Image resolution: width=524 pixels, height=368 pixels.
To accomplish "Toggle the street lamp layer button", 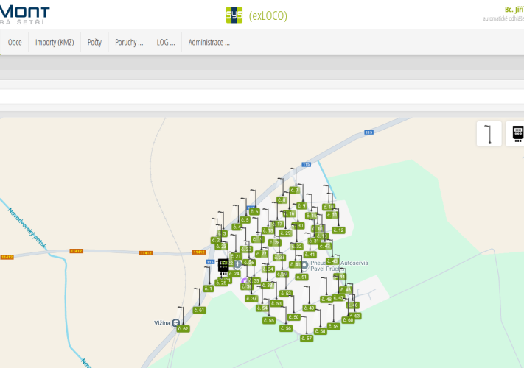I will [489, 134].
